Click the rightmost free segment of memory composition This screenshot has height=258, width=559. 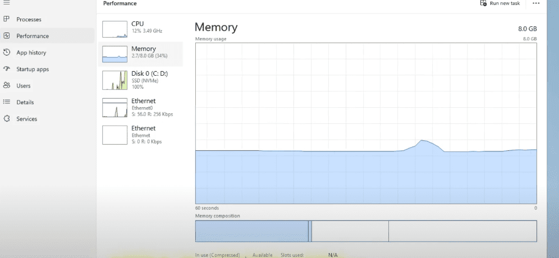462,231
